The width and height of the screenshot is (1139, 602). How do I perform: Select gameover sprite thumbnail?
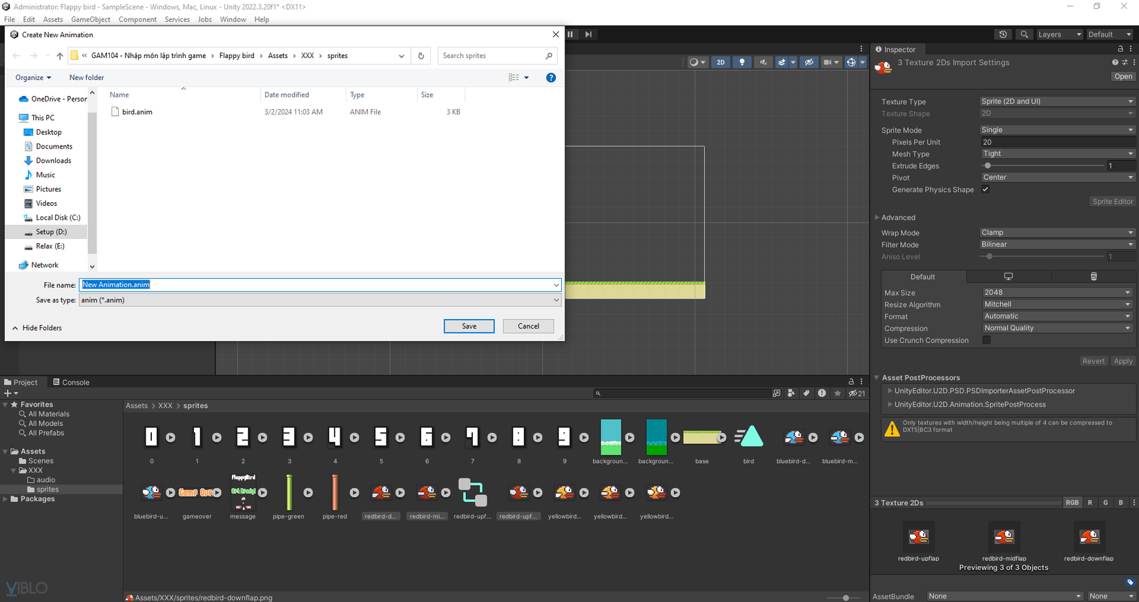click(x=197, y=492)
